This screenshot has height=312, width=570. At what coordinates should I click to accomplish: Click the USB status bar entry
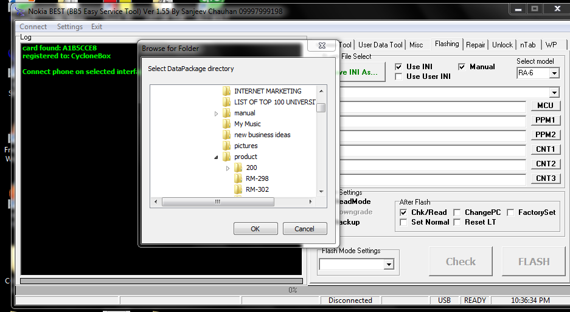pos(444,300)
